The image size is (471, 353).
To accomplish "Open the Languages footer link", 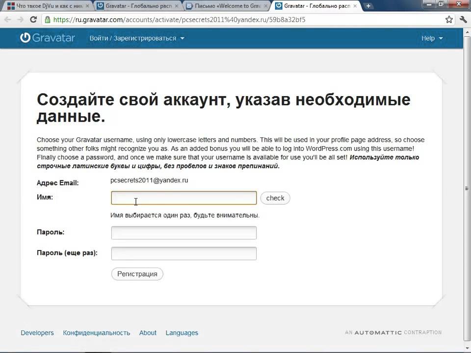I will tap(182, 332).
